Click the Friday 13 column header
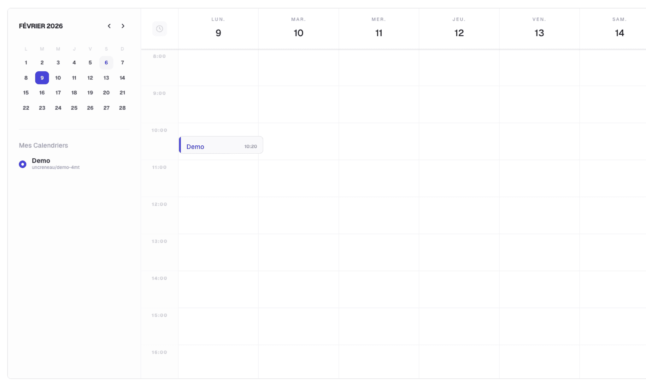The width and height of the screenshot is (646, 385). 539,29
